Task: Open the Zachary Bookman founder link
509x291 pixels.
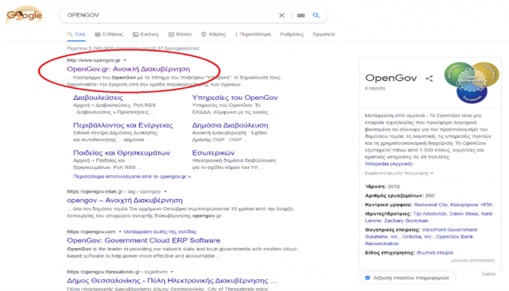Action: 406,220
